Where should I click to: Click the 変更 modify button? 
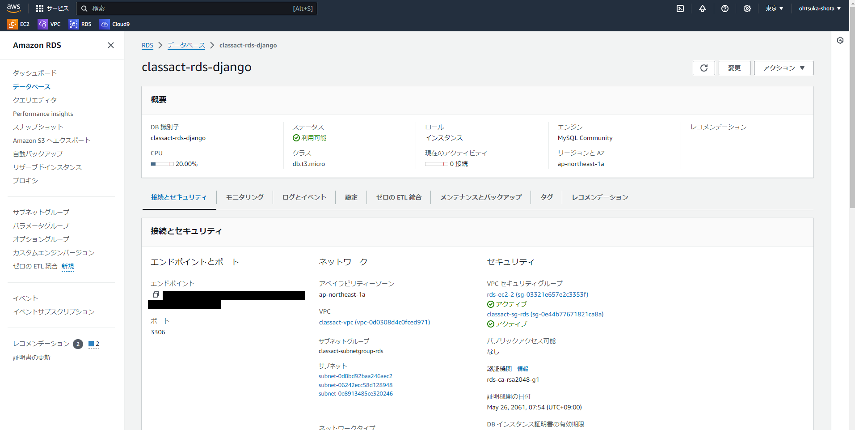[734, 68]
